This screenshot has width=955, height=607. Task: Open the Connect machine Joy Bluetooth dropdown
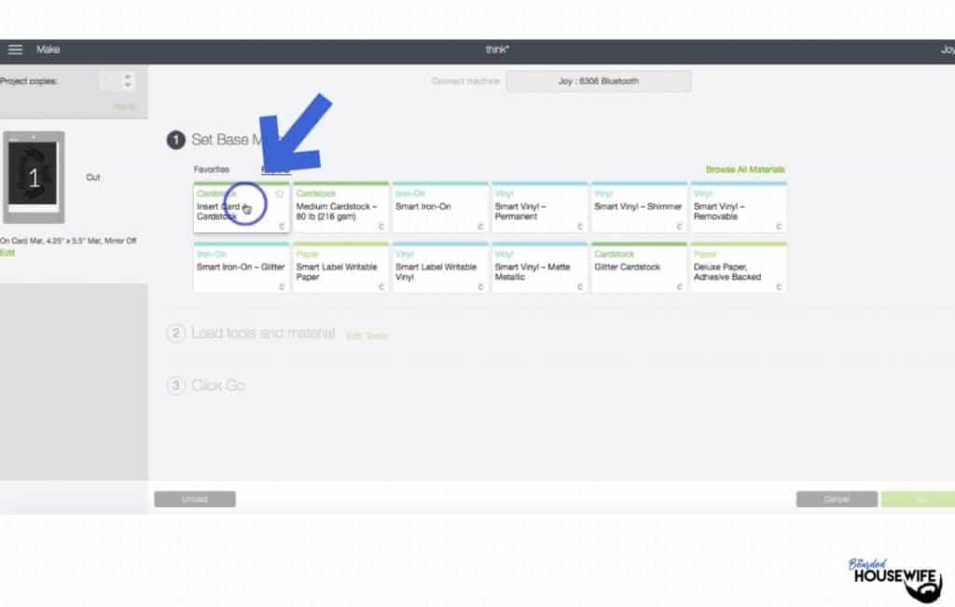click(x=599, y=81)
